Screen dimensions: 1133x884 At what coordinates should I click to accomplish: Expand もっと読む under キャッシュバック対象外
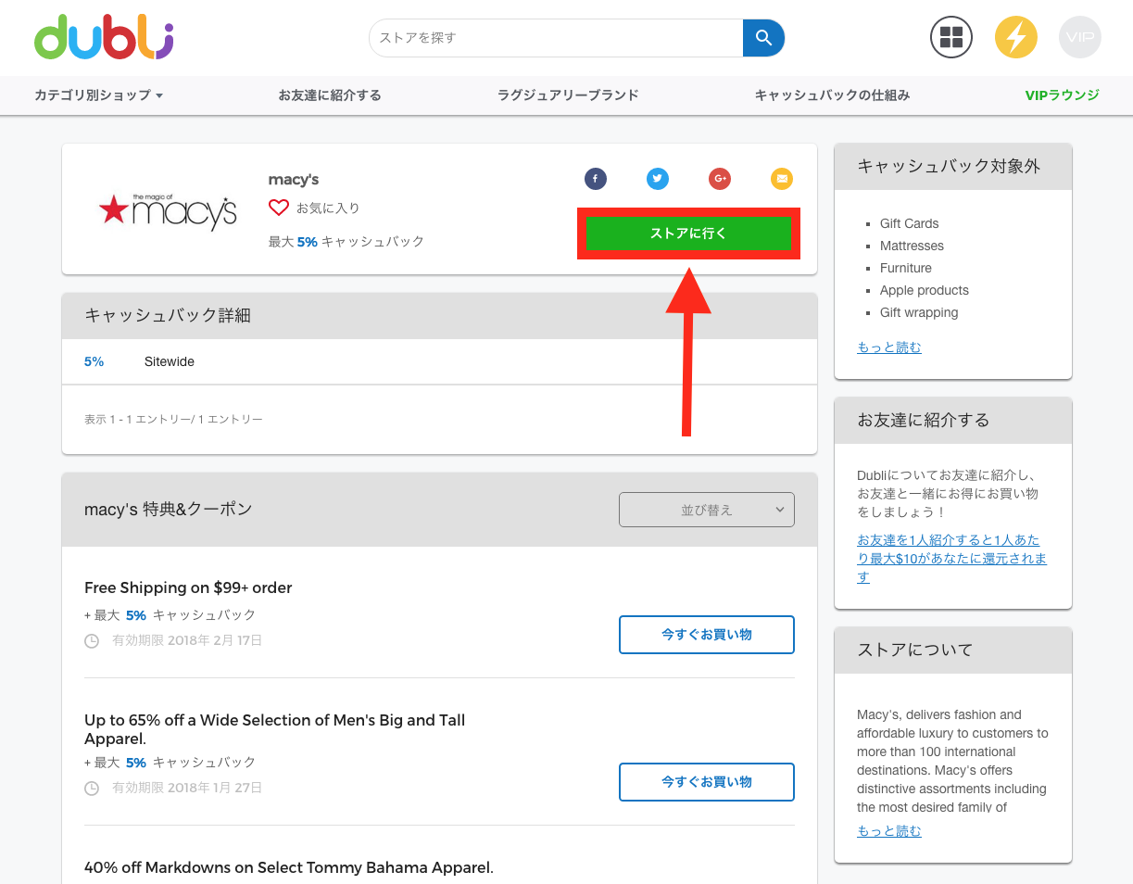coord(889,347)
